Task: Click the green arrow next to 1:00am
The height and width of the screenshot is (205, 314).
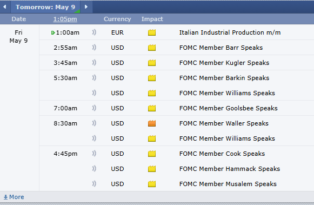Action: (x=53, y=32)
